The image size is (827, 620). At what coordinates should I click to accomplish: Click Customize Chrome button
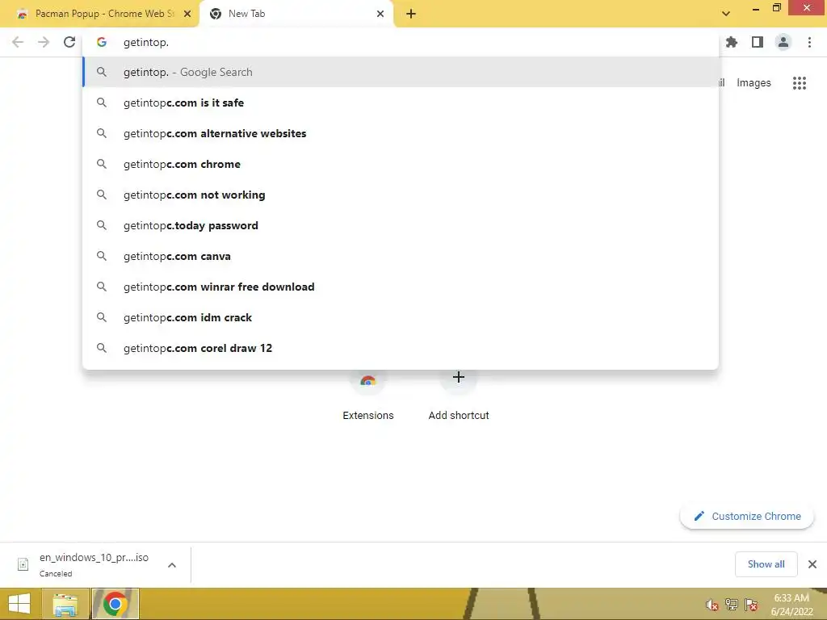[747, 516]
